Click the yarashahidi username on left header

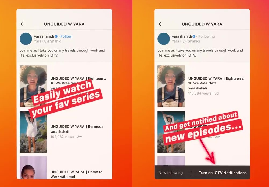click(x=44, y=36)
